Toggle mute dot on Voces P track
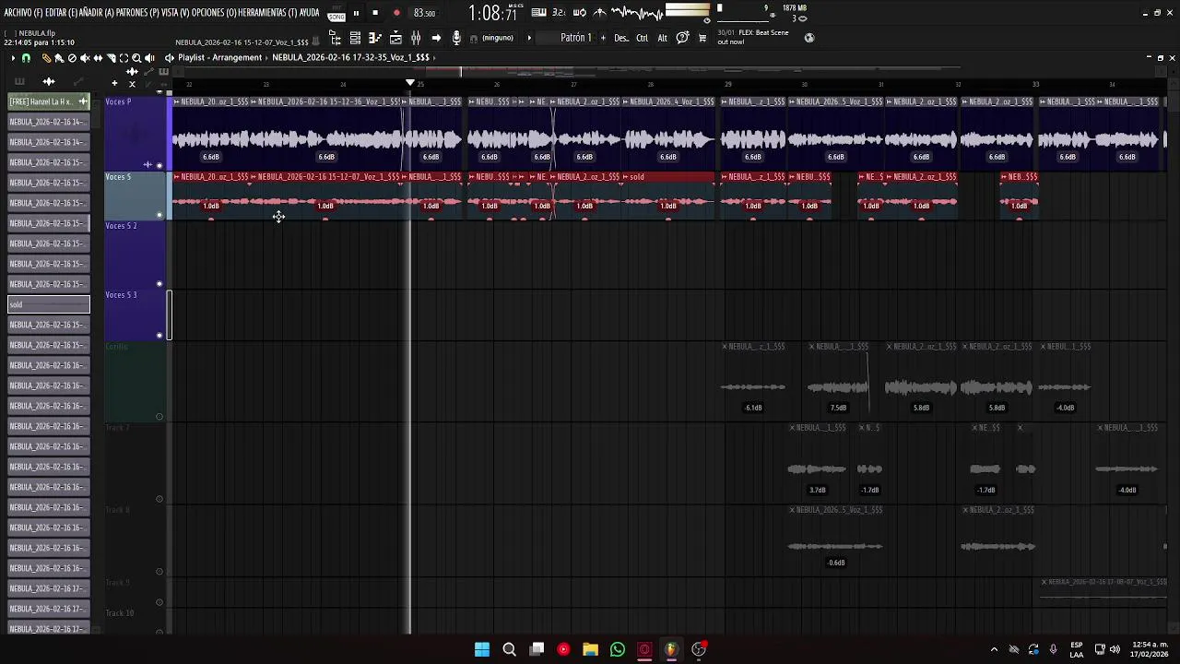 [x=159, y=166]
